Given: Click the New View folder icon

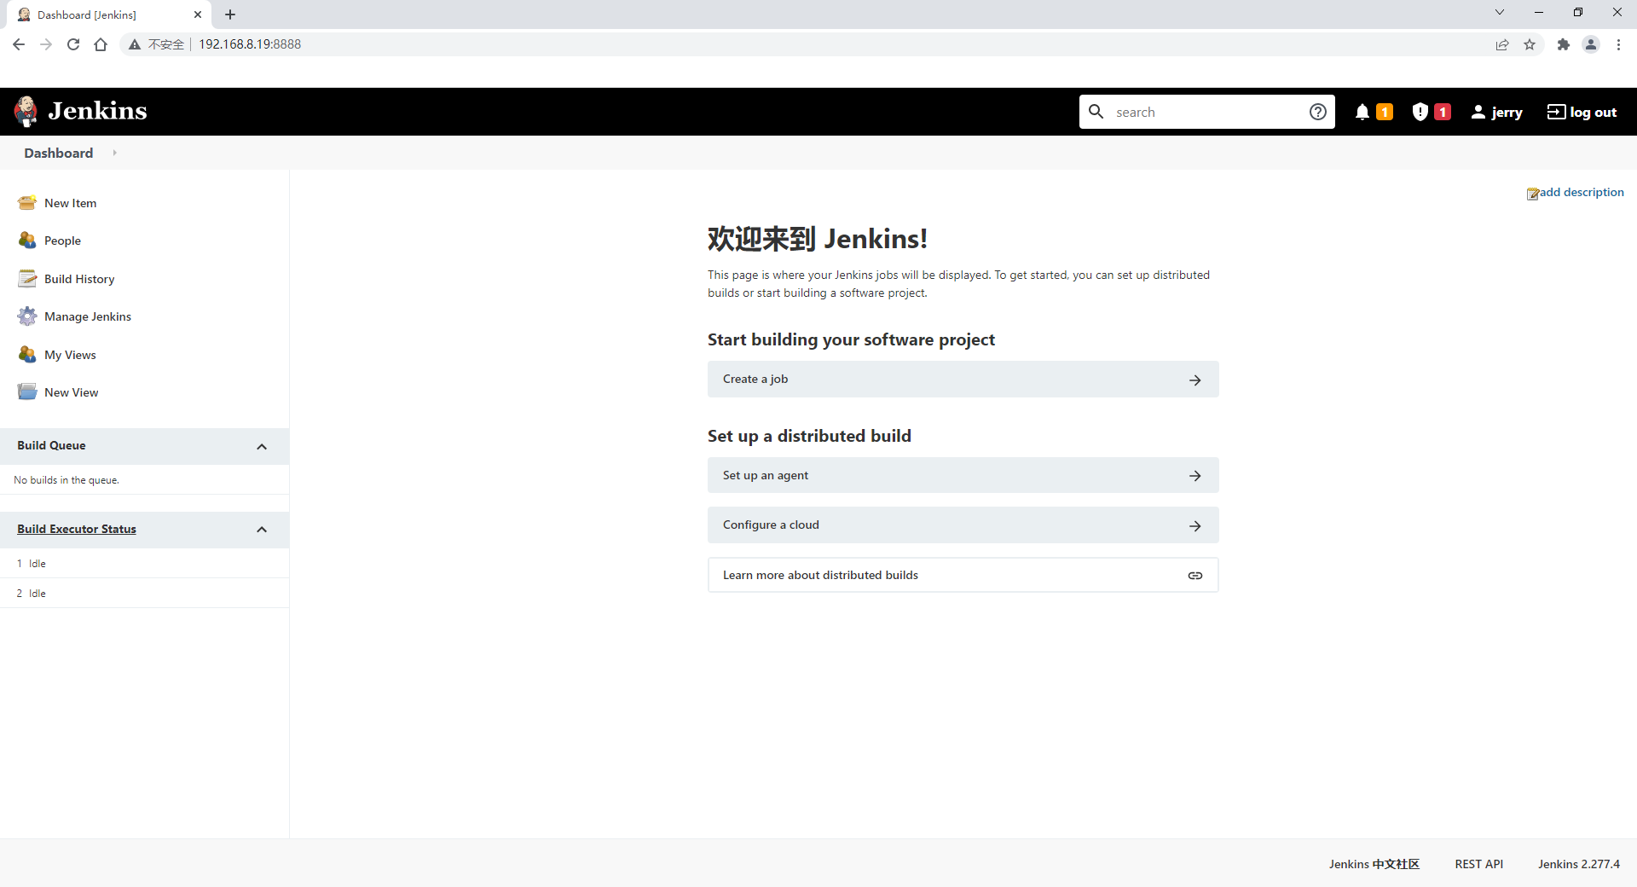Looking at the screenshot, I should [27, 392].
